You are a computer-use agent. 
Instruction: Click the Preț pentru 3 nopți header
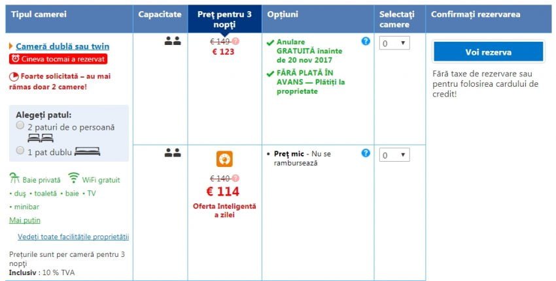(224, 18)
